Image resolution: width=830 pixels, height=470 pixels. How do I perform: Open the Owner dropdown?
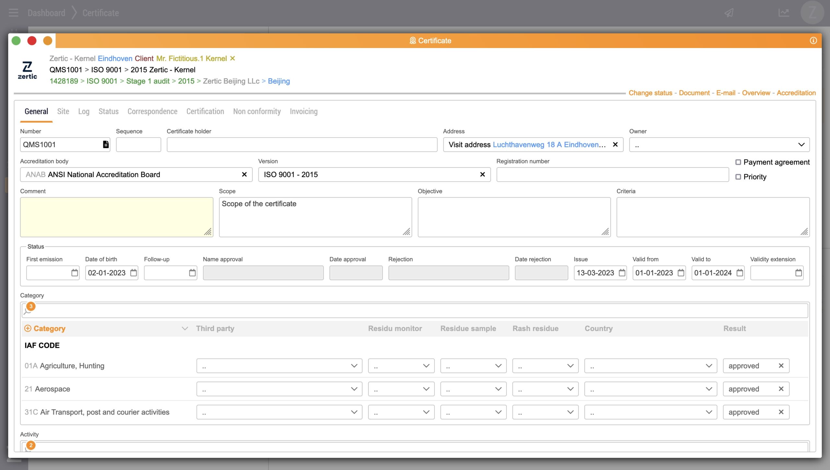point(719,145)
